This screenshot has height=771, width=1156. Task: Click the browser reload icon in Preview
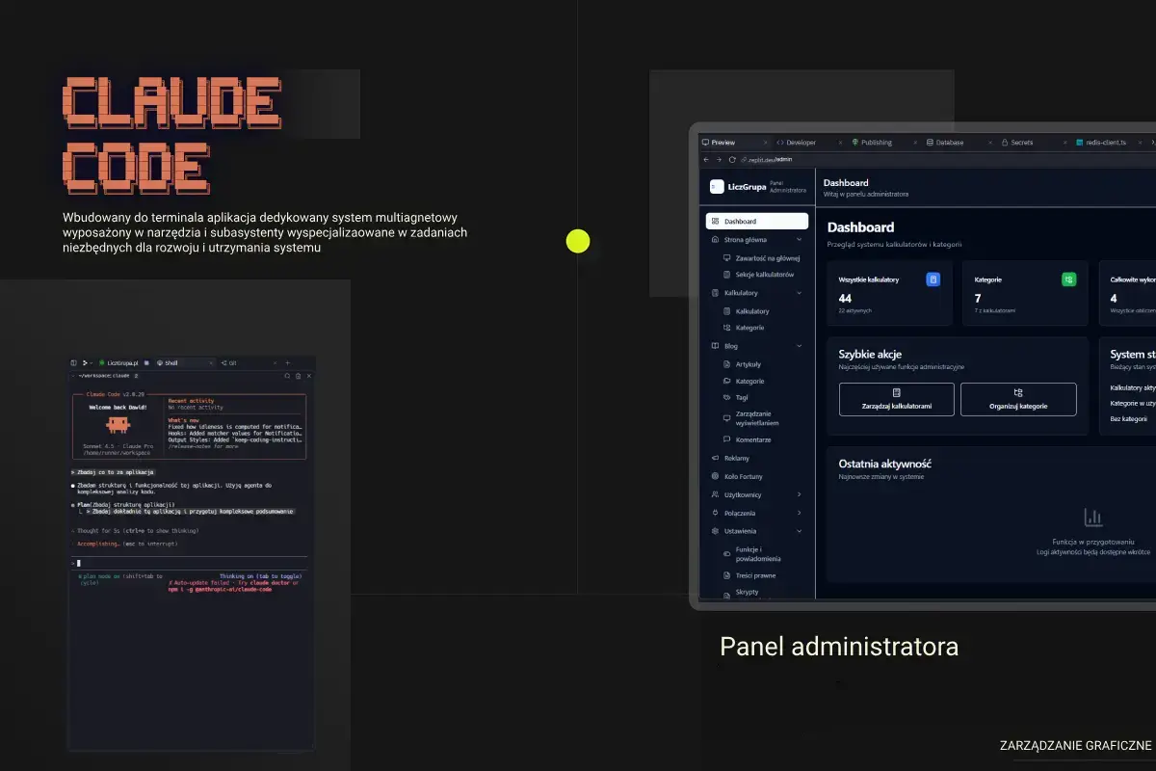click(732, 159)
